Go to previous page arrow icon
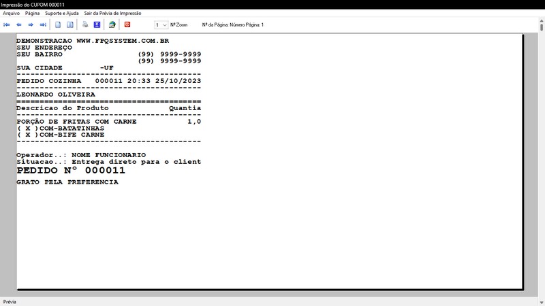This screenshot has width=545, height=306. pyautogui.click(x=19, y=24)
